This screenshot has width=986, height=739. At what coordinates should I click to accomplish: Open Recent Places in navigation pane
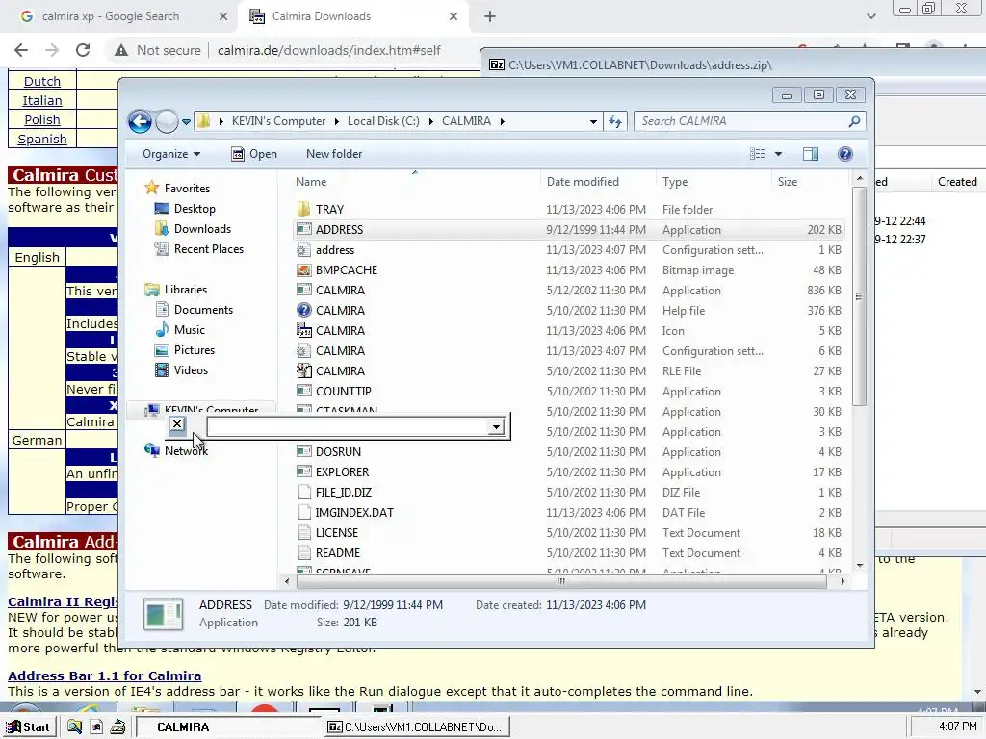(x=208, y=249)
